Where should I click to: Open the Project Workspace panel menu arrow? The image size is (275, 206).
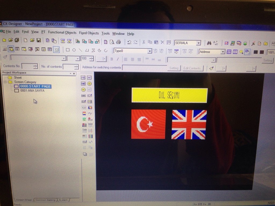coord(70,73)
